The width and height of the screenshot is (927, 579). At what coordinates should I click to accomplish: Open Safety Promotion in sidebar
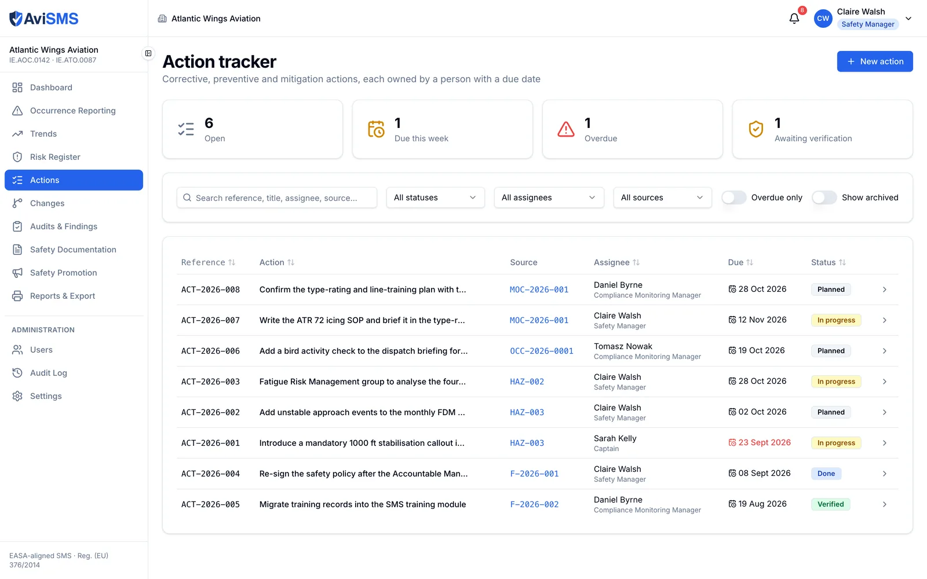(74, 273)
